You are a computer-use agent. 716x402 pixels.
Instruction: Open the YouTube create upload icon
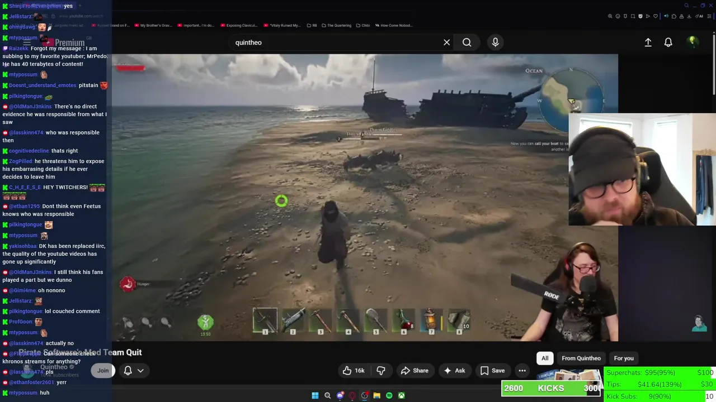click(648, 42)
